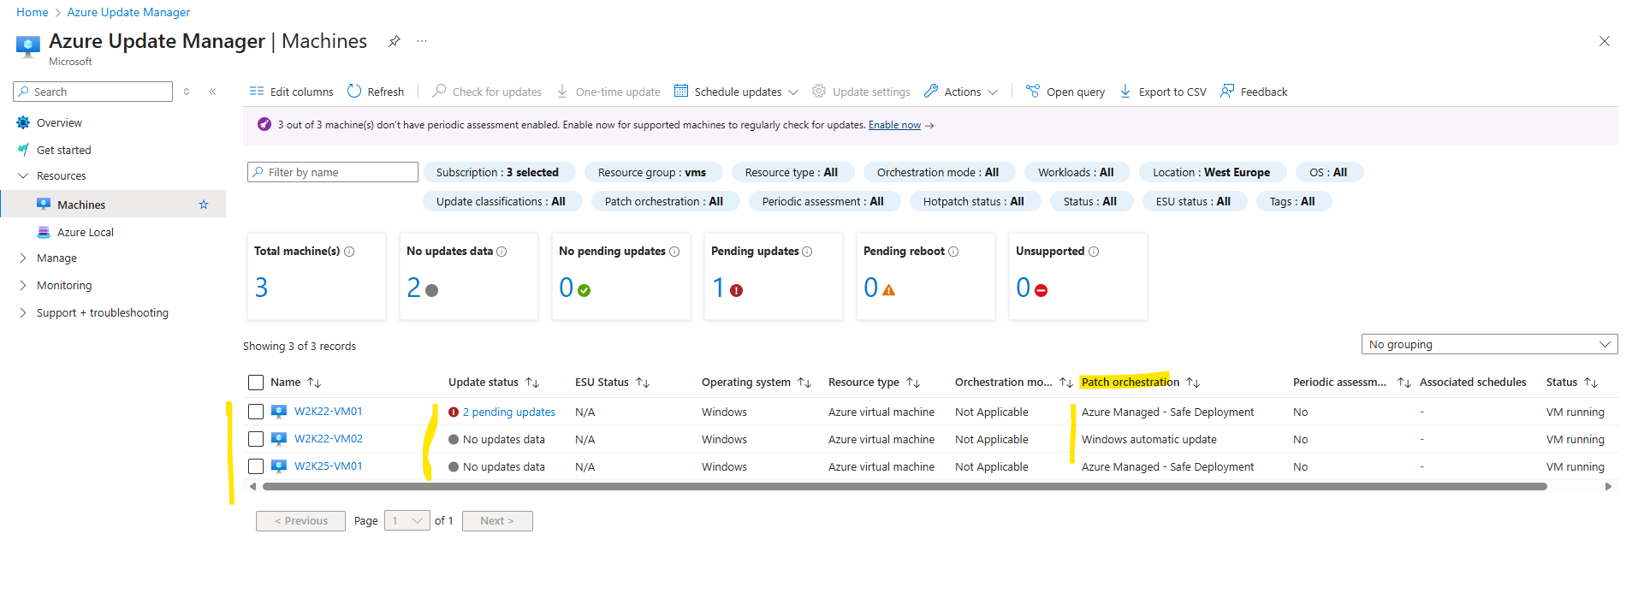Pin the Azure Update Manager page

tap(394, 41)
